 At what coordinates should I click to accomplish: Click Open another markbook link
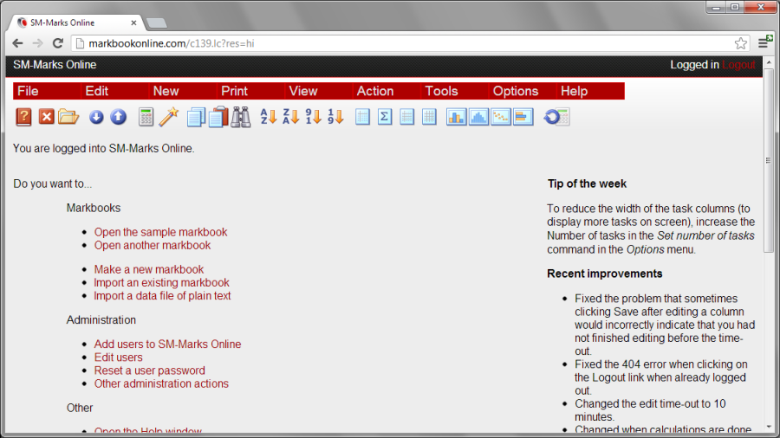(153, 245)
